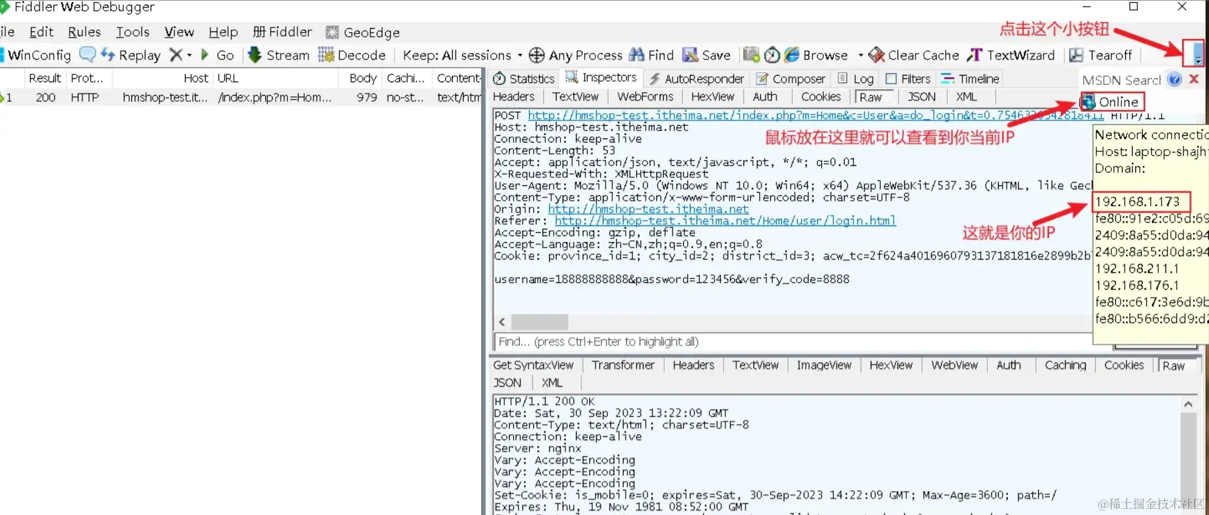Image resolution: width=1209 pixels, height=515 pixels.
Task: Click the response pane scroll up arrow
Action: [1188, 404]
